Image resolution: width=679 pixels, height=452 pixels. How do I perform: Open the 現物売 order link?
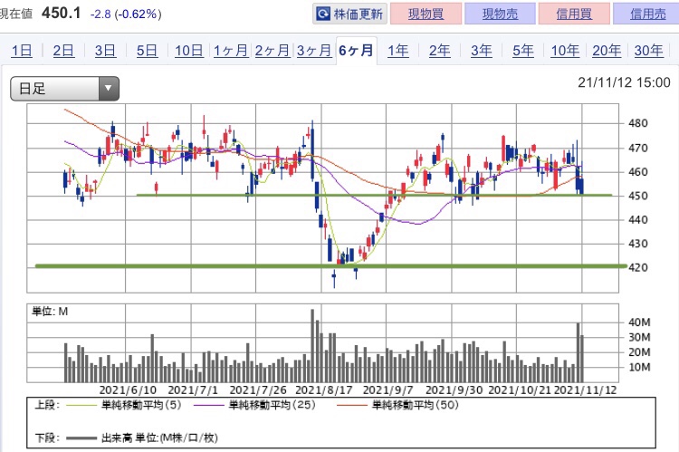point(500,14)
